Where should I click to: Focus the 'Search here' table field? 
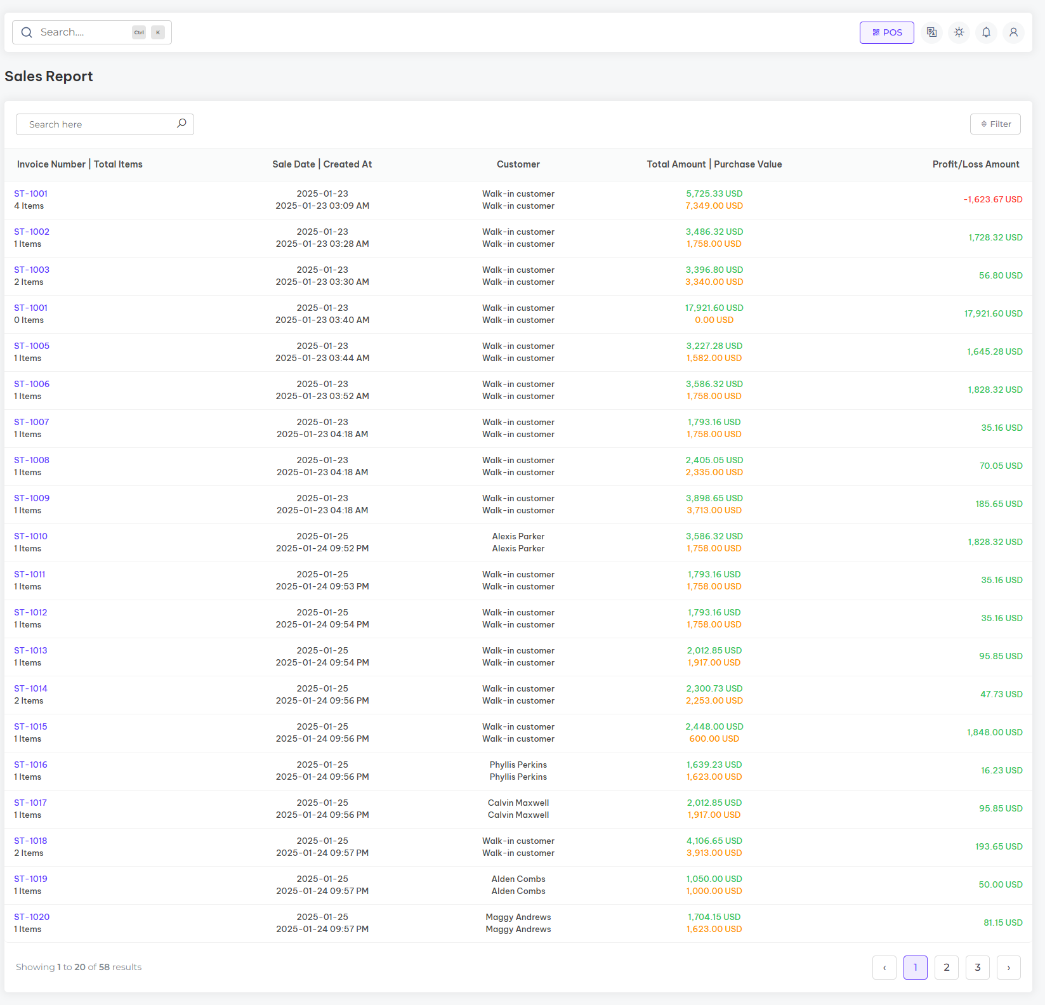click(98, 124)
